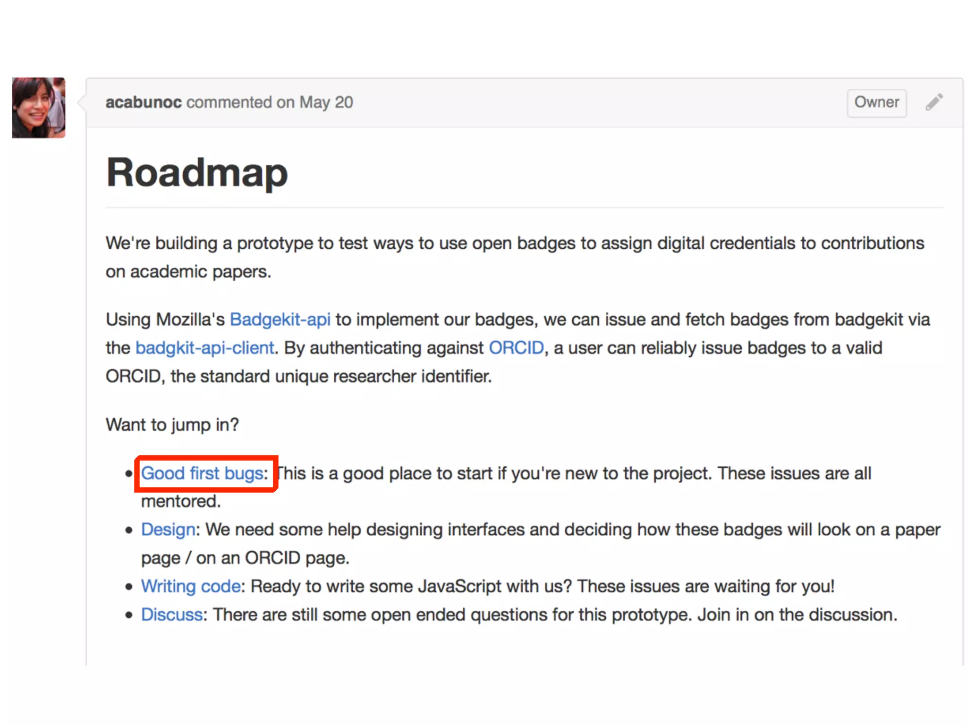
Task: Click the word 'mentored.' in first bullet
Action: (181, 501)
